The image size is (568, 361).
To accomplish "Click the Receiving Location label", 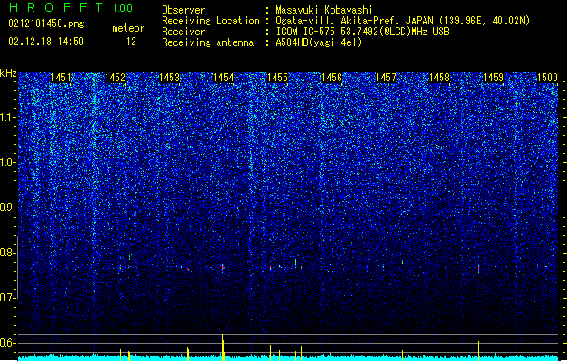I will coord(210,21).
